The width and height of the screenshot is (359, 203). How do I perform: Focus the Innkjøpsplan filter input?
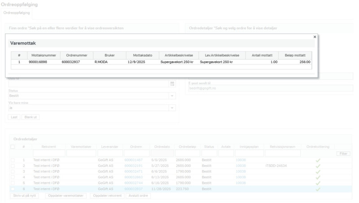point(249,153)
